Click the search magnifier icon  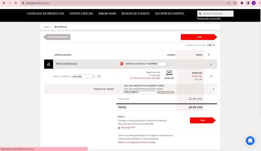pos(200,13)
